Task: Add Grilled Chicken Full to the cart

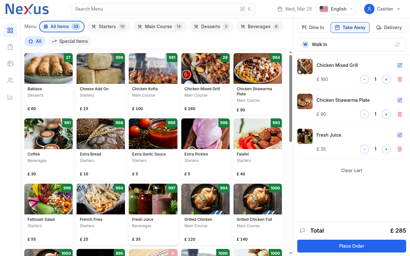Action: [258, 214]
